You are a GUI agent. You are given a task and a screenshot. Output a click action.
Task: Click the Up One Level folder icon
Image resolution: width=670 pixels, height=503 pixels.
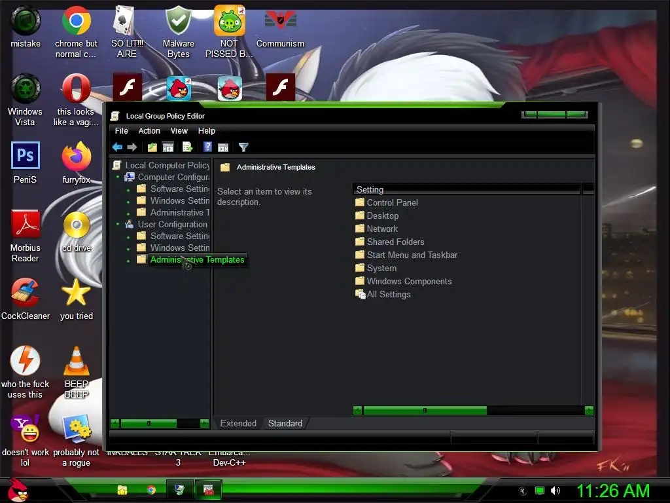(x=152, y=147)
